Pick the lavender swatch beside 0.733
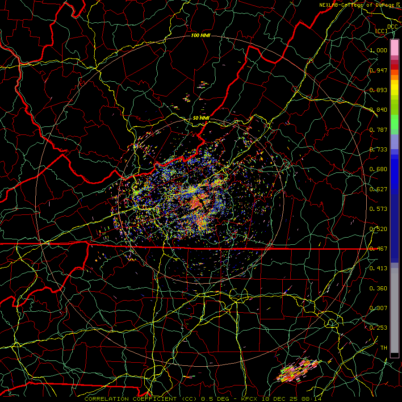The width and height of the screenshot is (402, 402). click(x=394, y=142)
